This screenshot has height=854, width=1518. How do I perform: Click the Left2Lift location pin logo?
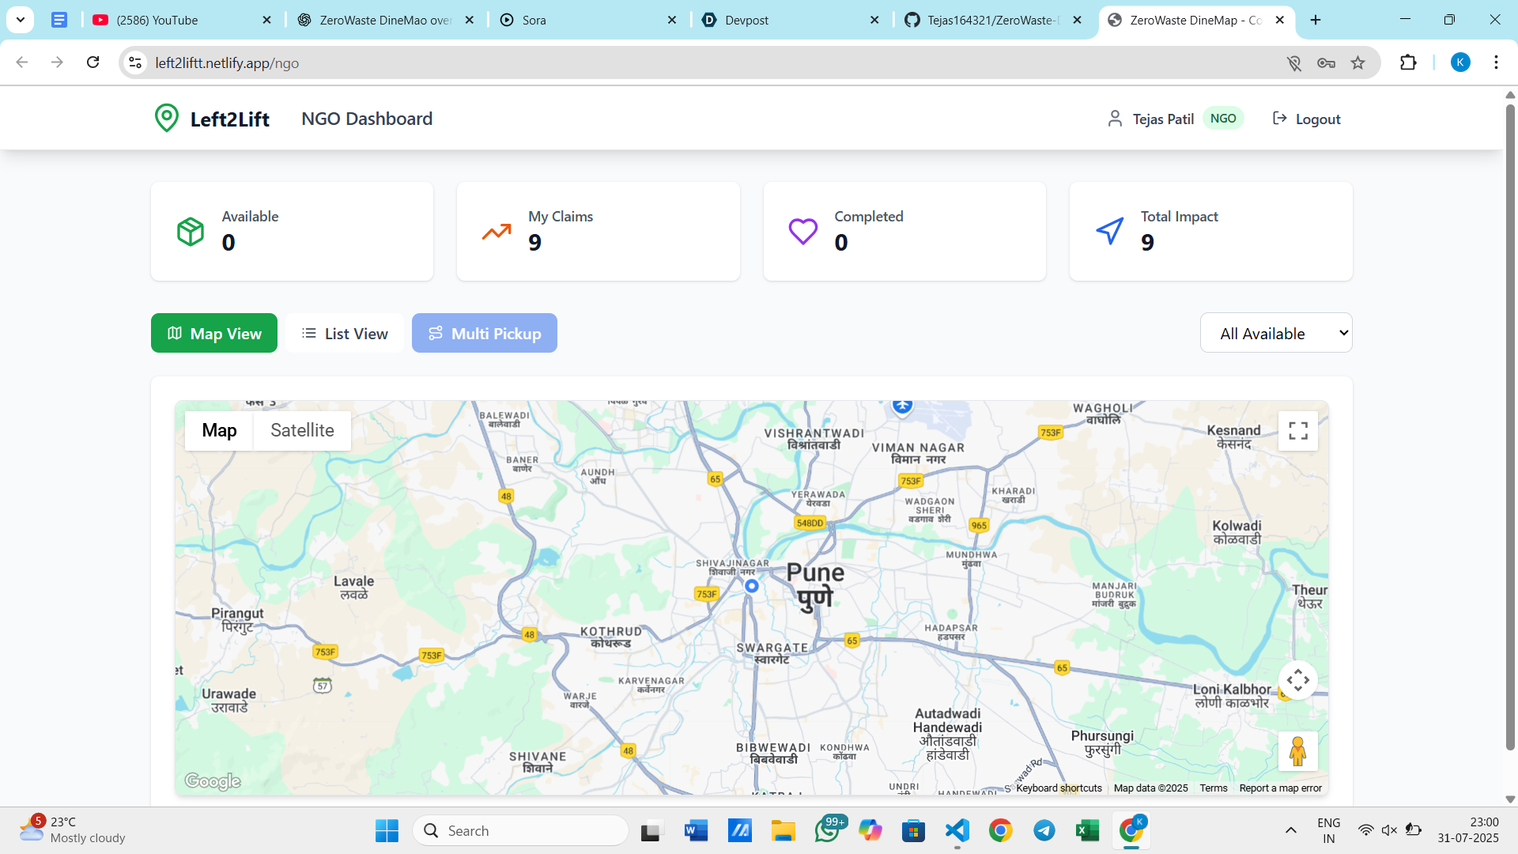(166, 119)
